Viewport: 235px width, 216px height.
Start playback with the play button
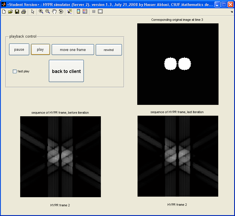tap(40, 50)
